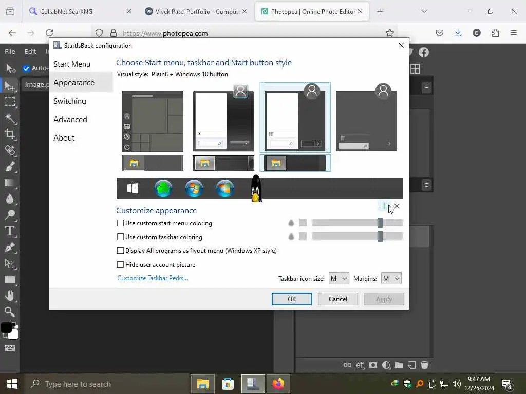The width and height of the screenshot is (526, 394).
Task: Open Photopea's Edit menu
Action: click(x=30, y=52)
